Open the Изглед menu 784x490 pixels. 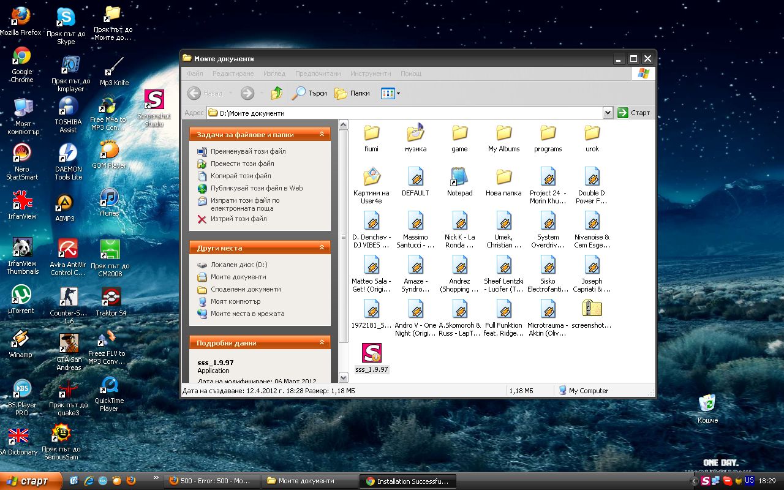point(274,73)
